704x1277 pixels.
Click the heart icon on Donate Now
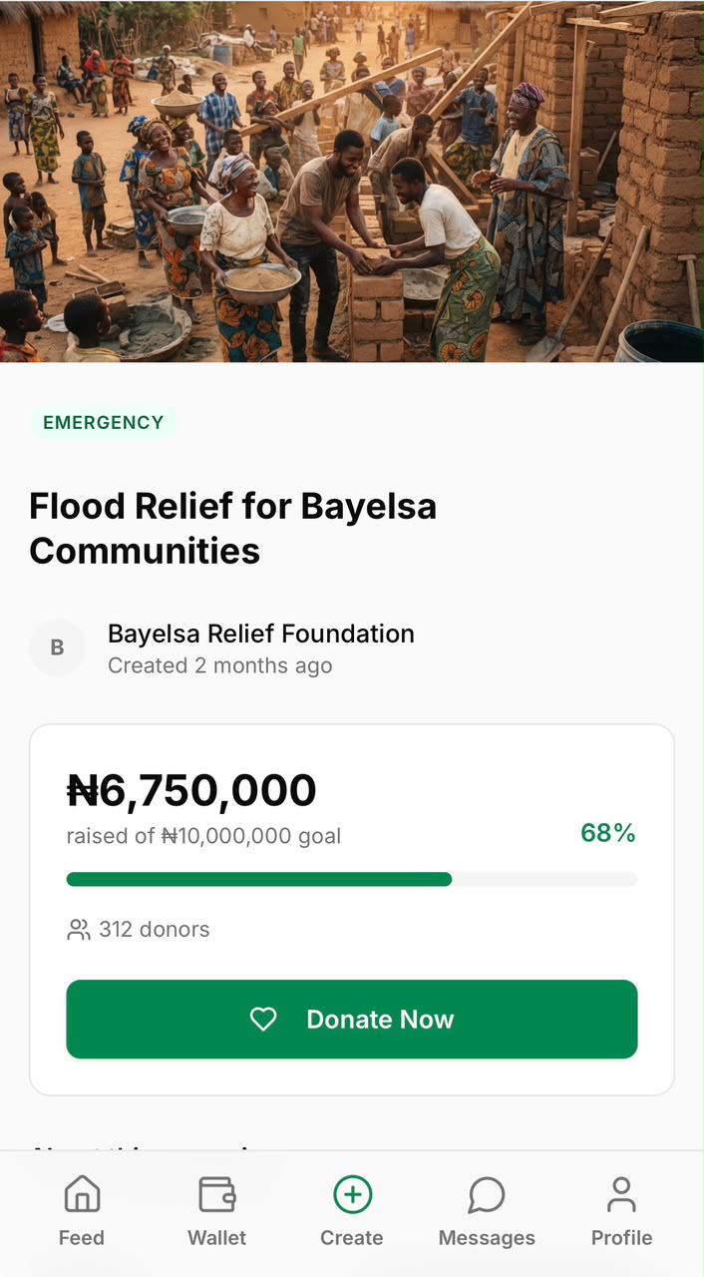click(x=263, y=1019)
